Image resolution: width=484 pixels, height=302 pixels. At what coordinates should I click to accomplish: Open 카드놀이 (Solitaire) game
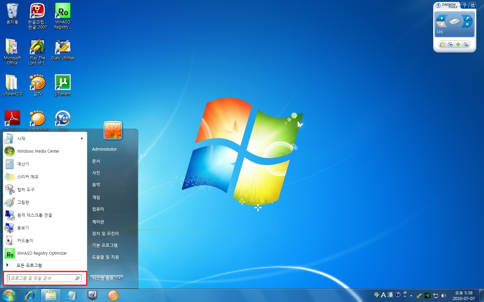(45, 241)
